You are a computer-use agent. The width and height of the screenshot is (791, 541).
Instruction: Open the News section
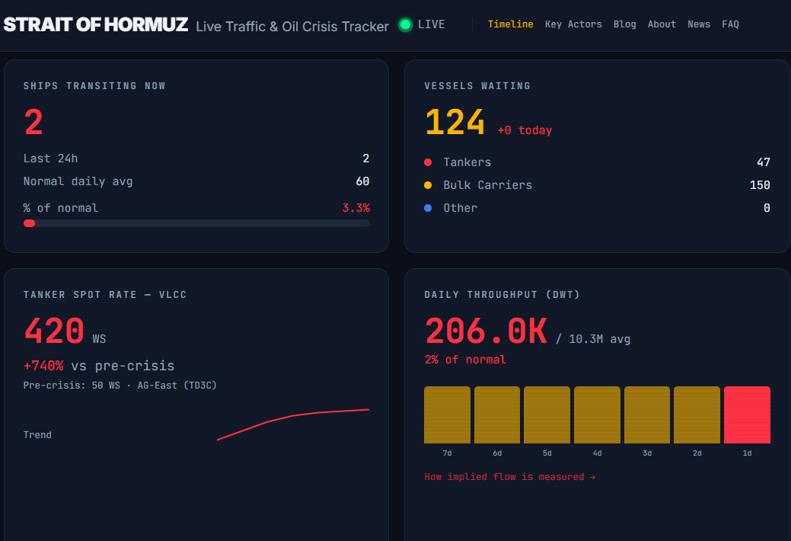(699, 24)
